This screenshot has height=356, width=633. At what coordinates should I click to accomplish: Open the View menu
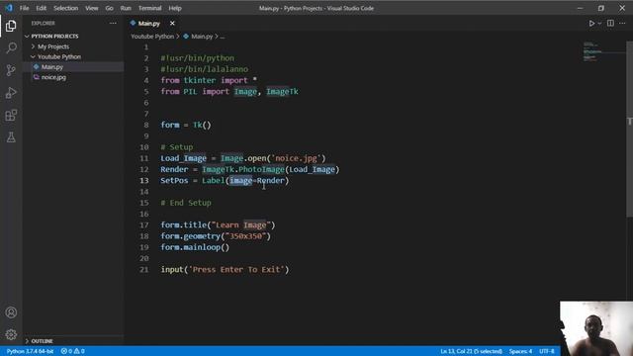coord(92,8)
